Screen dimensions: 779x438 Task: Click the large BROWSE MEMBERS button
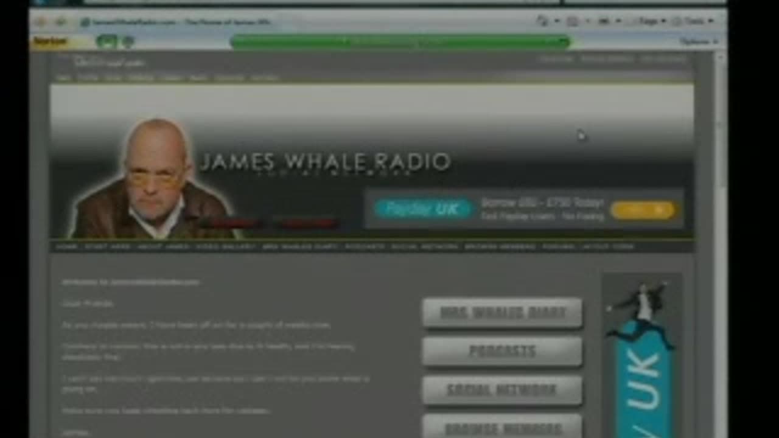[x=503, y=426]
